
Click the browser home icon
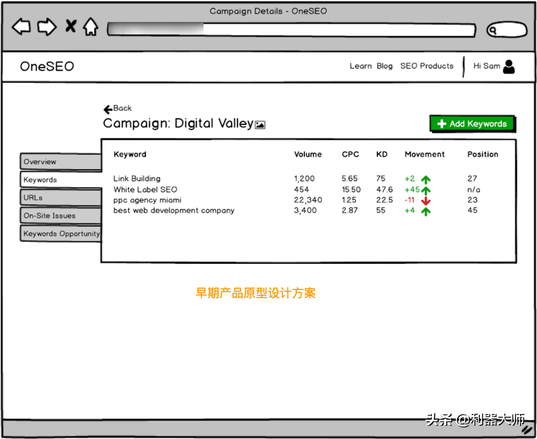click(91, 26)
